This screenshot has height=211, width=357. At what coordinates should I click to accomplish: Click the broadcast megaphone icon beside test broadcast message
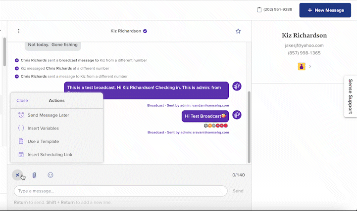[x=237, y=86]
